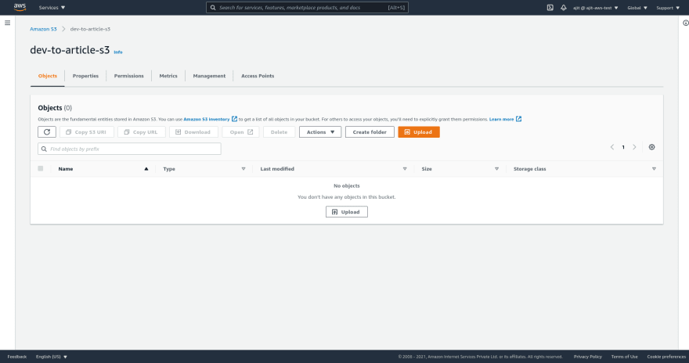
Task: Open the AWS home logo
Action: (20, 7)
